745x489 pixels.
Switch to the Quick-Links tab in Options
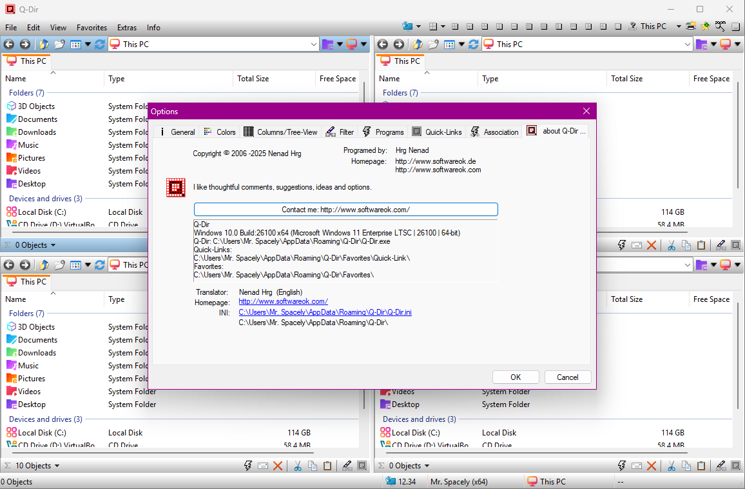[437, 132]
